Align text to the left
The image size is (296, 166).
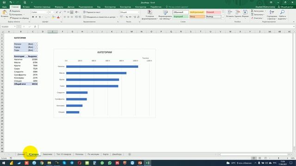65,17
